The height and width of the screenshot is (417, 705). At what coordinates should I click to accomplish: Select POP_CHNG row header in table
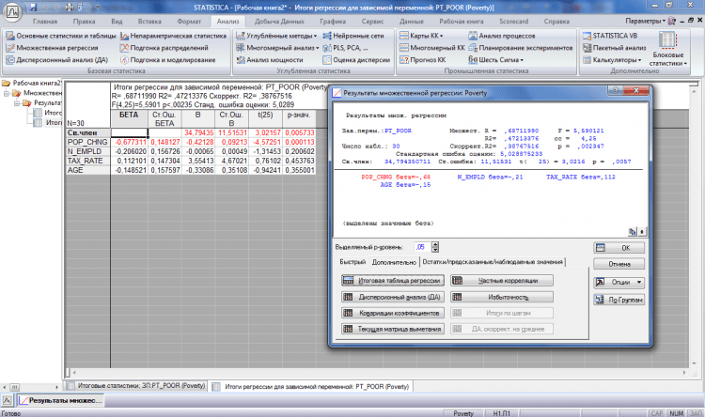pos(87,142)
